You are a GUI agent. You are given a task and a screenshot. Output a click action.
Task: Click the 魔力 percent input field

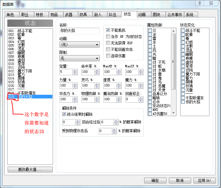(132, 86)
